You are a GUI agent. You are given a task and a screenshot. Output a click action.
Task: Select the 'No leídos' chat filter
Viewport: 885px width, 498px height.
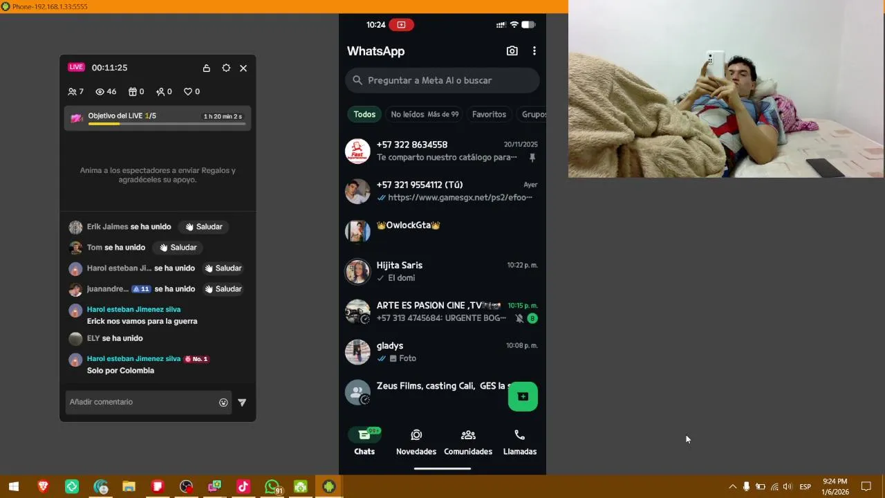click(425, 115)
